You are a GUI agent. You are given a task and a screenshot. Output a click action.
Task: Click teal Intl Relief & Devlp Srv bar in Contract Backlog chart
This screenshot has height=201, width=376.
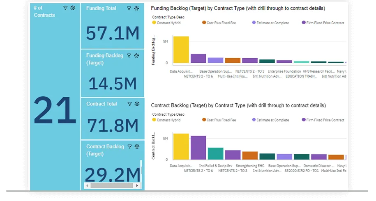click(x=216, y=153)
